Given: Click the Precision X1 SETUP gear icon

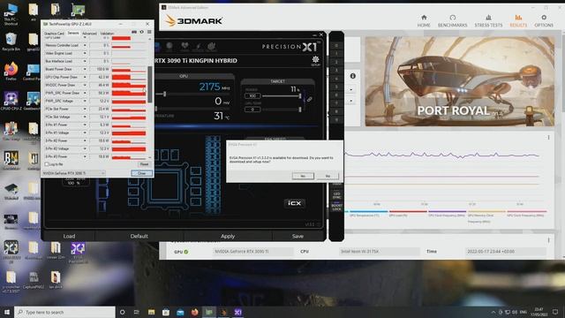Looking at the screenshot, I should (315, 61).
